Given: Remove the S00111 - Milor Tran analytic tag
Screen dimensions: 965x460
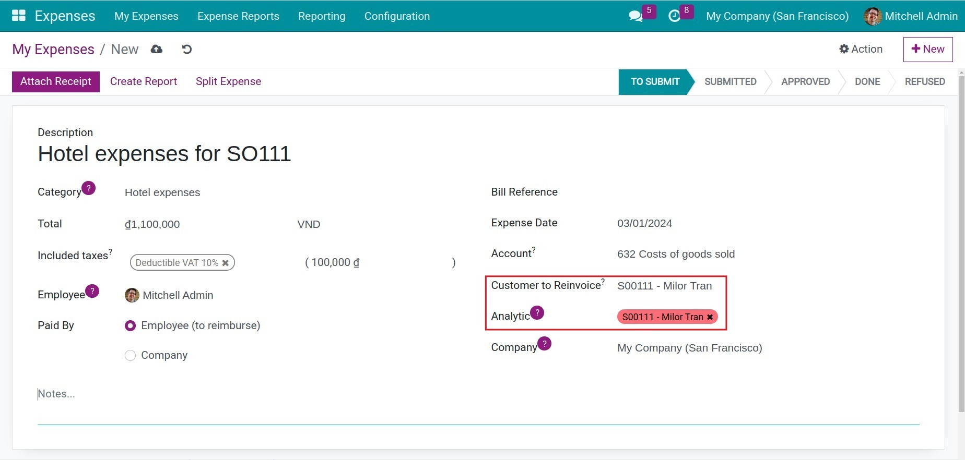Looking at the screenshot, I should tap(710, 317).
